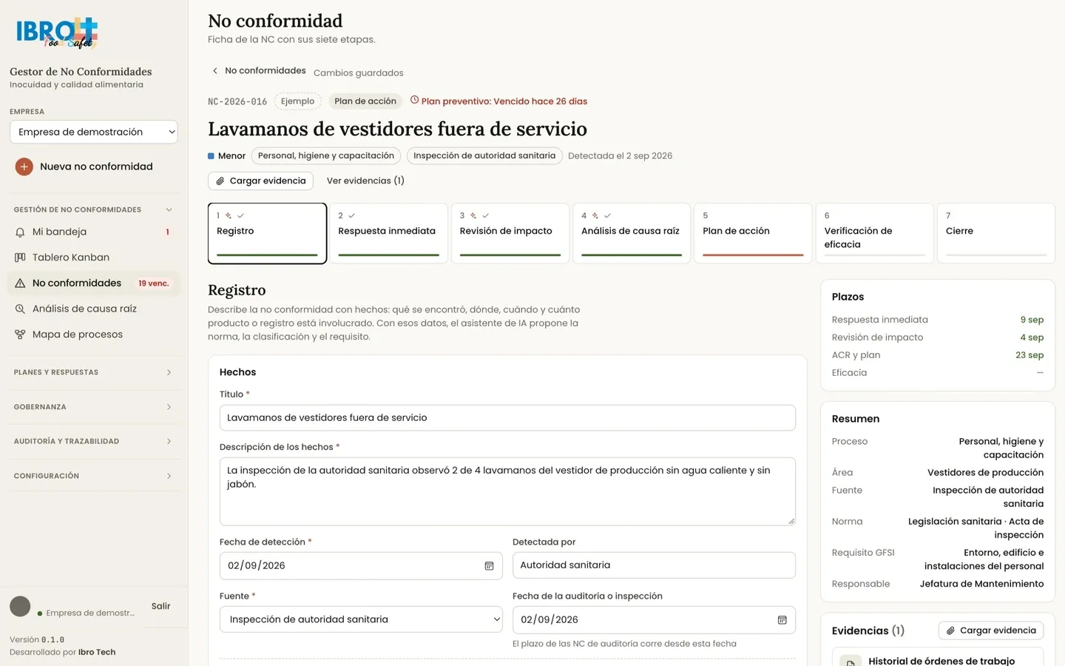Click the user avatar circle in sidebar
The width and height of the screenshot is (1065, 666).
20,607
